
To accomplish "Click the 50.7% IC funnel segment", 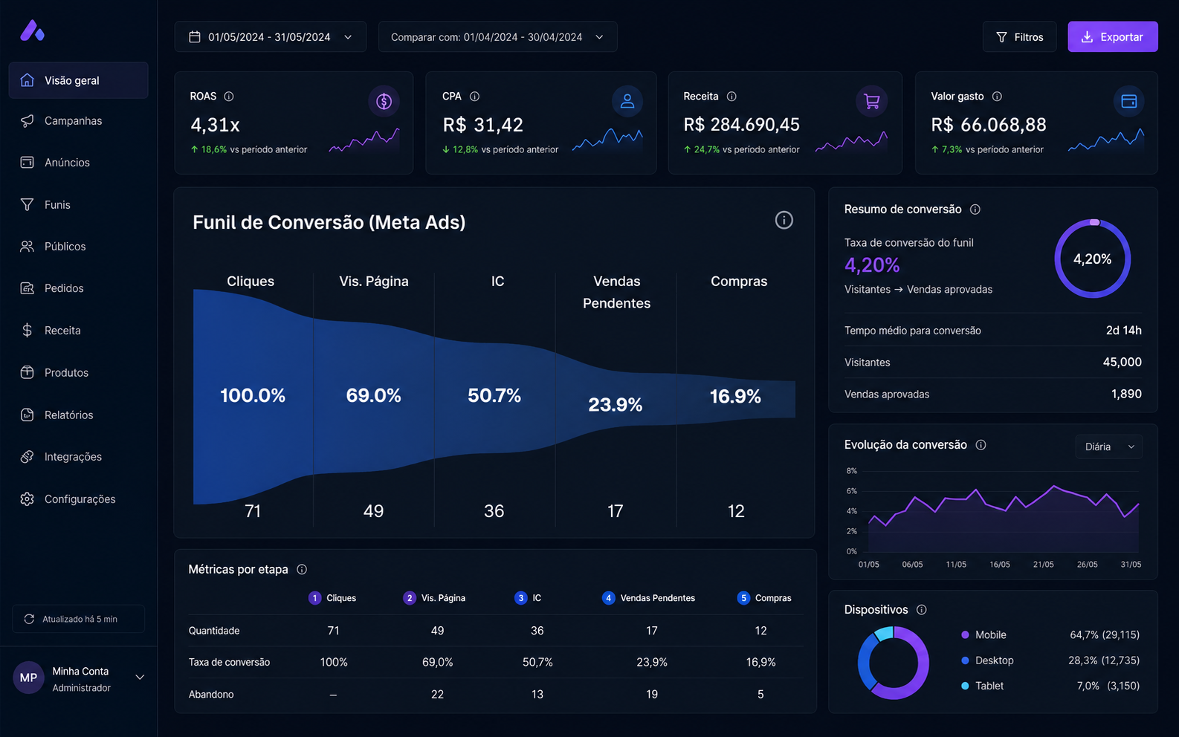I will point(494,395).
